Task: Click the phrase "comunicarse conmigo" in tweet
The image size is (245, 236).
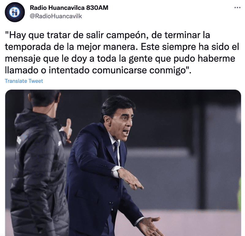Action: click(x=138, y=70)
